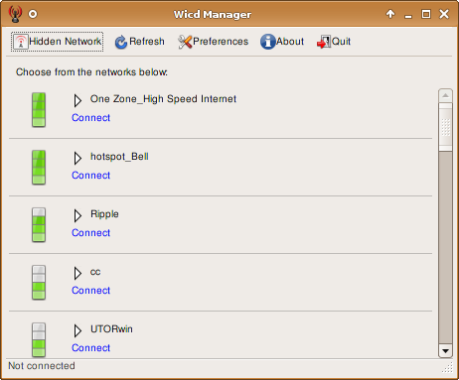Expand the hotspot_Bell network entry

[x=77, y=158]
